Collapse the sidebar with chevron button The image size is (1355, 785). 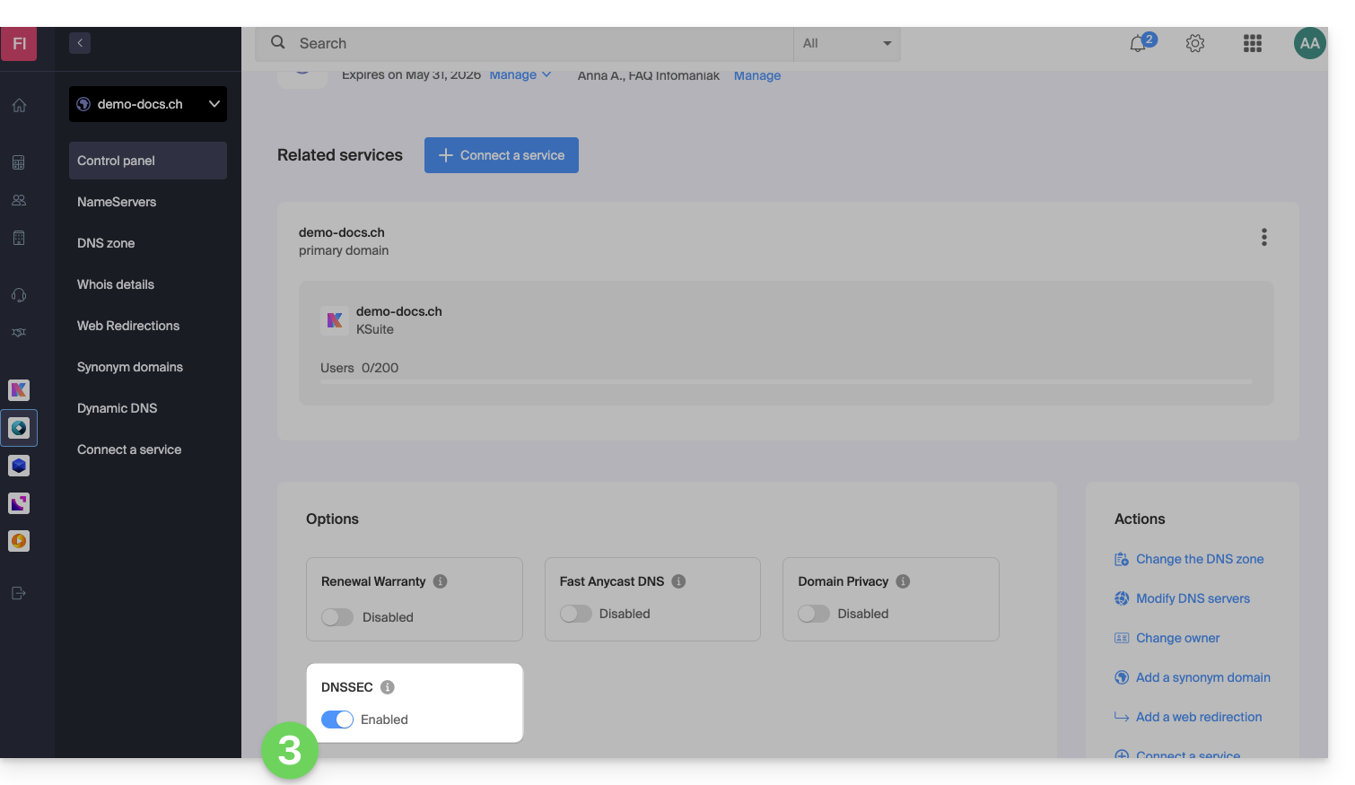(80, 43)
